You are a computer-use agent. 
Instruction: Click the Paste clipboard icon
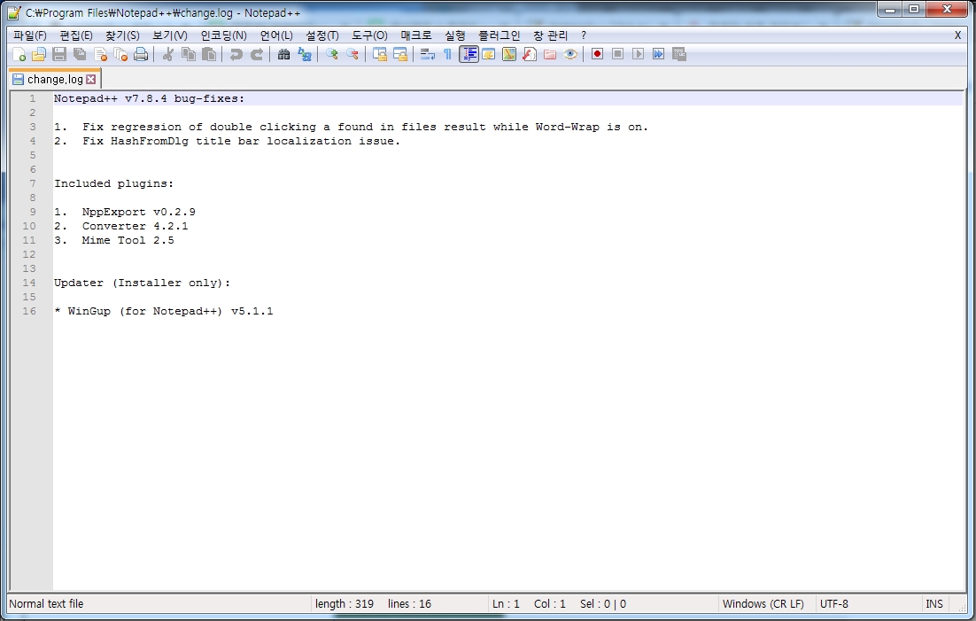[x=209, y=54]
